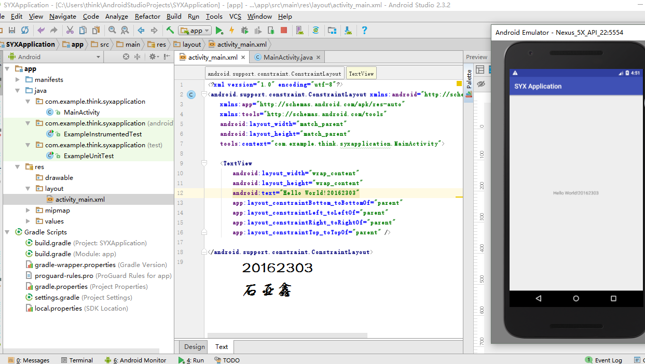Image resolution: width=645 pixels, height=364 pixels.
Task: Select the Text editor tab
Action: click(222, 347)
